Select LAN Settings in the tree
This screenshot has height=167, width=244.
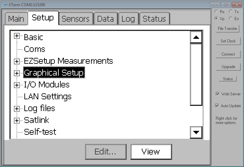coord(47,97)
